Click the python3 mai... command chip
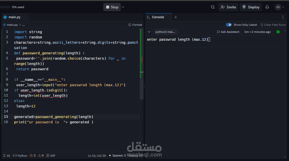 pos(165,32)
